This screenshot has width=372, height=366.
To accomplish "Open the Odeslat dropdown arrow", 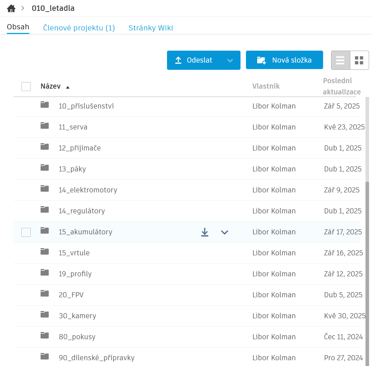I will pyautogui.click(x=230, y=60).
